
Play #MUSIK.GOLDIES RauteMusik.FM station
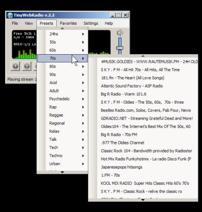point(143,62)
